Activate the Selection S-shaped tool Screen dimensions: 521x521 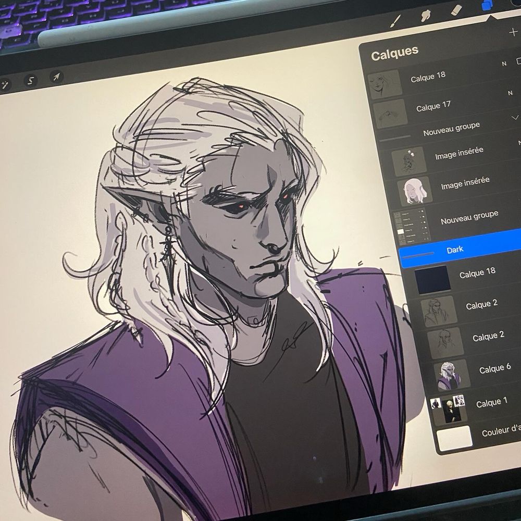coord(30,80)
